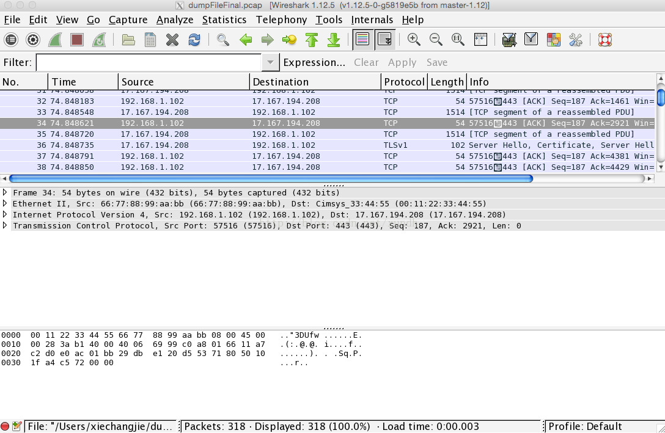The image size is (665, 433).
Task: Select packet 36 TLSv1 Server Hello row
Action: point(327,145)
